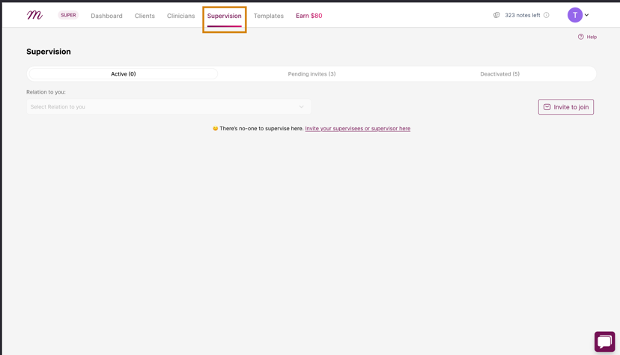Click the Supervision page heading
The height and width of the screenshot is (355, 620).
point(49,52)
